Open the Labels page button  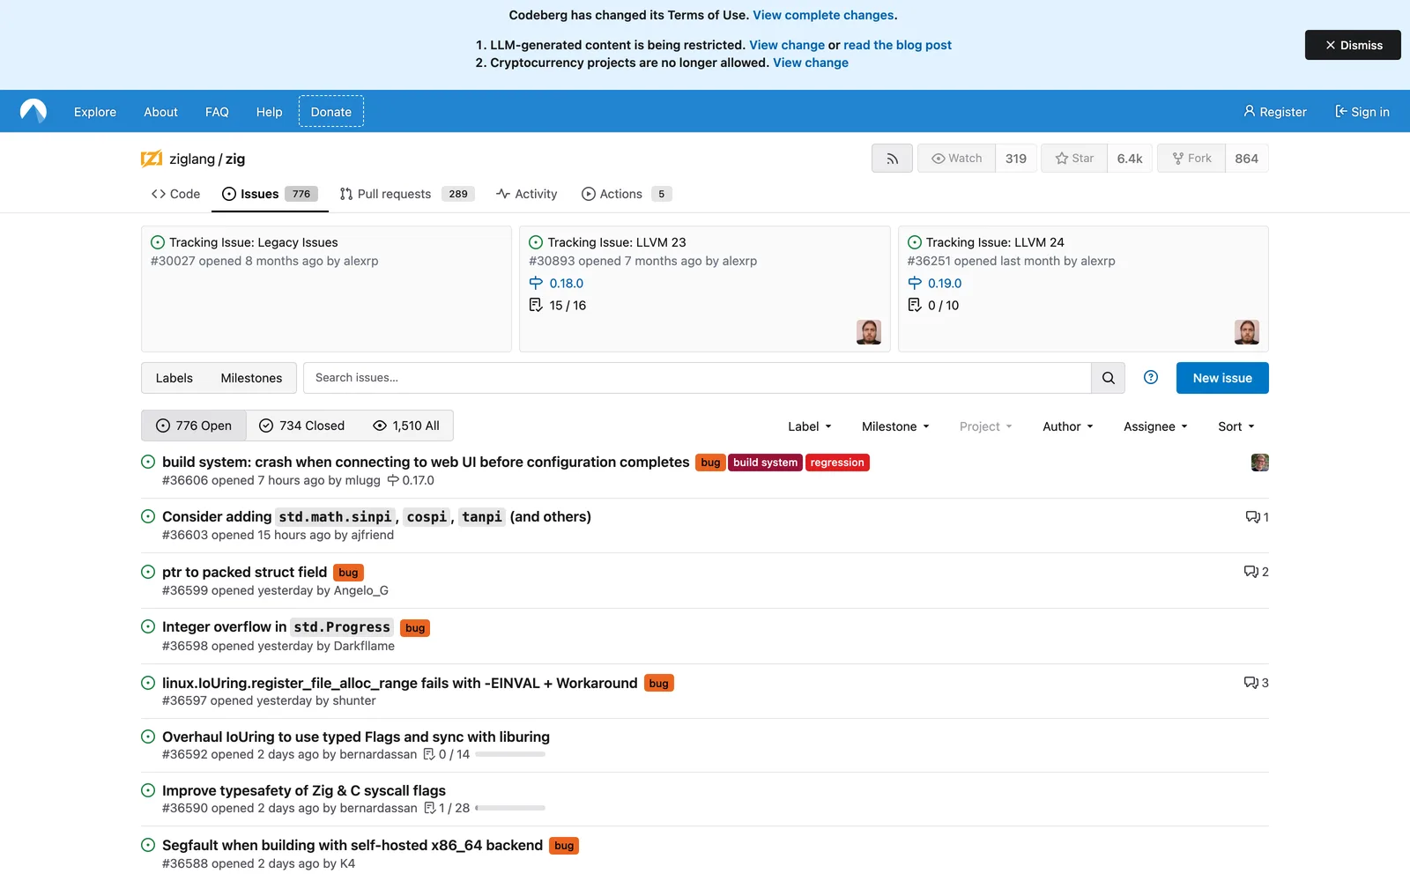click(174, 378)
